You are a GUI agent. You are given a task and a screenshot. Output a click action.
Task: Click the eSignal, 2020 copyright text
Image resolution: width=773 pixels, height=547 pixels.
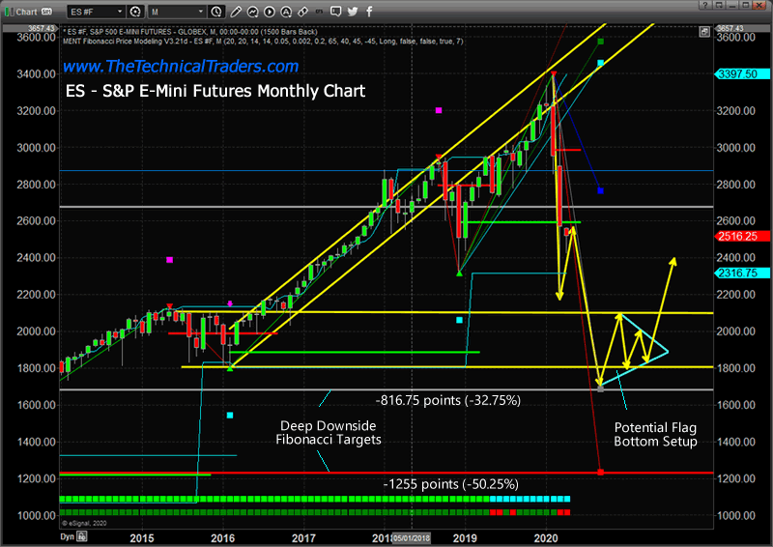pyautogui.click(x=84, y=524)
